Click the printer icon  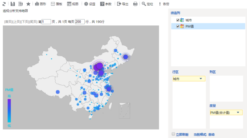[x=135, y=4]
